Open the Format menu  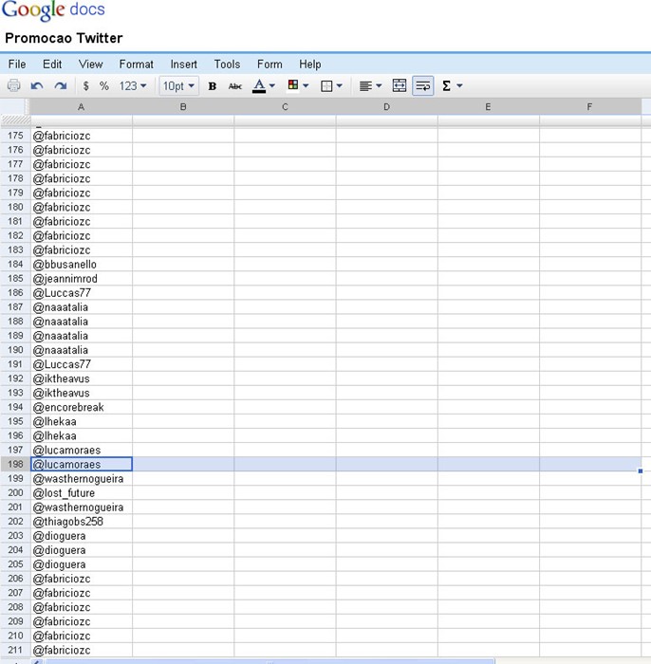[136, 64]
